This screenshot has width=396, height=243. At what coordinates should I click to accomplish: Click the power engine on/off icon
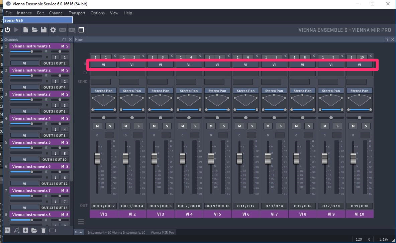coord(7,30)
